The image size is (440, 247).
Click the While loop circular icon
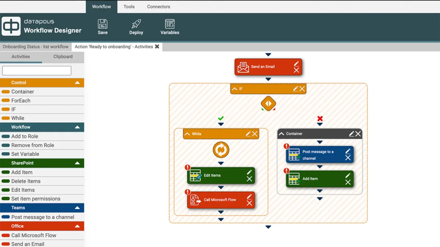point(221,150)
